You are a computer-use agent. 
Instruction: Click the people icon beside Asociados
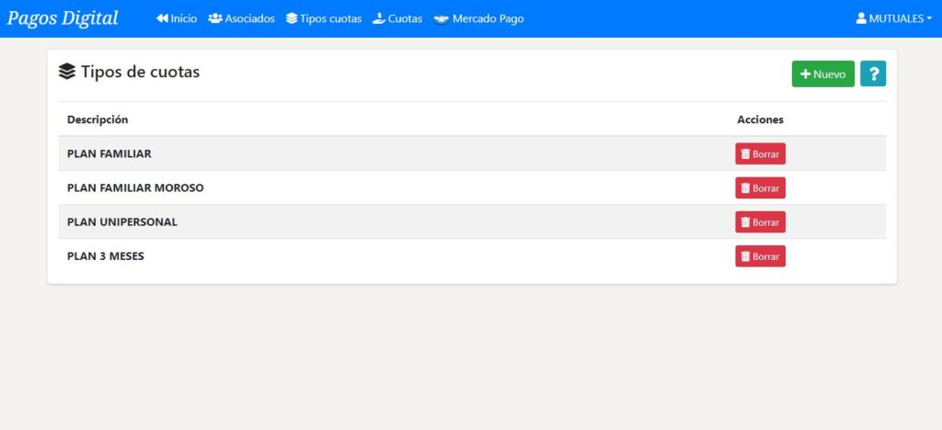(x=215, y=18)
